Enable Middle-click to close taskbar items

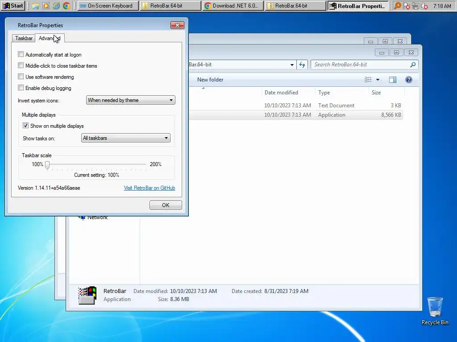tap(21, 65)
